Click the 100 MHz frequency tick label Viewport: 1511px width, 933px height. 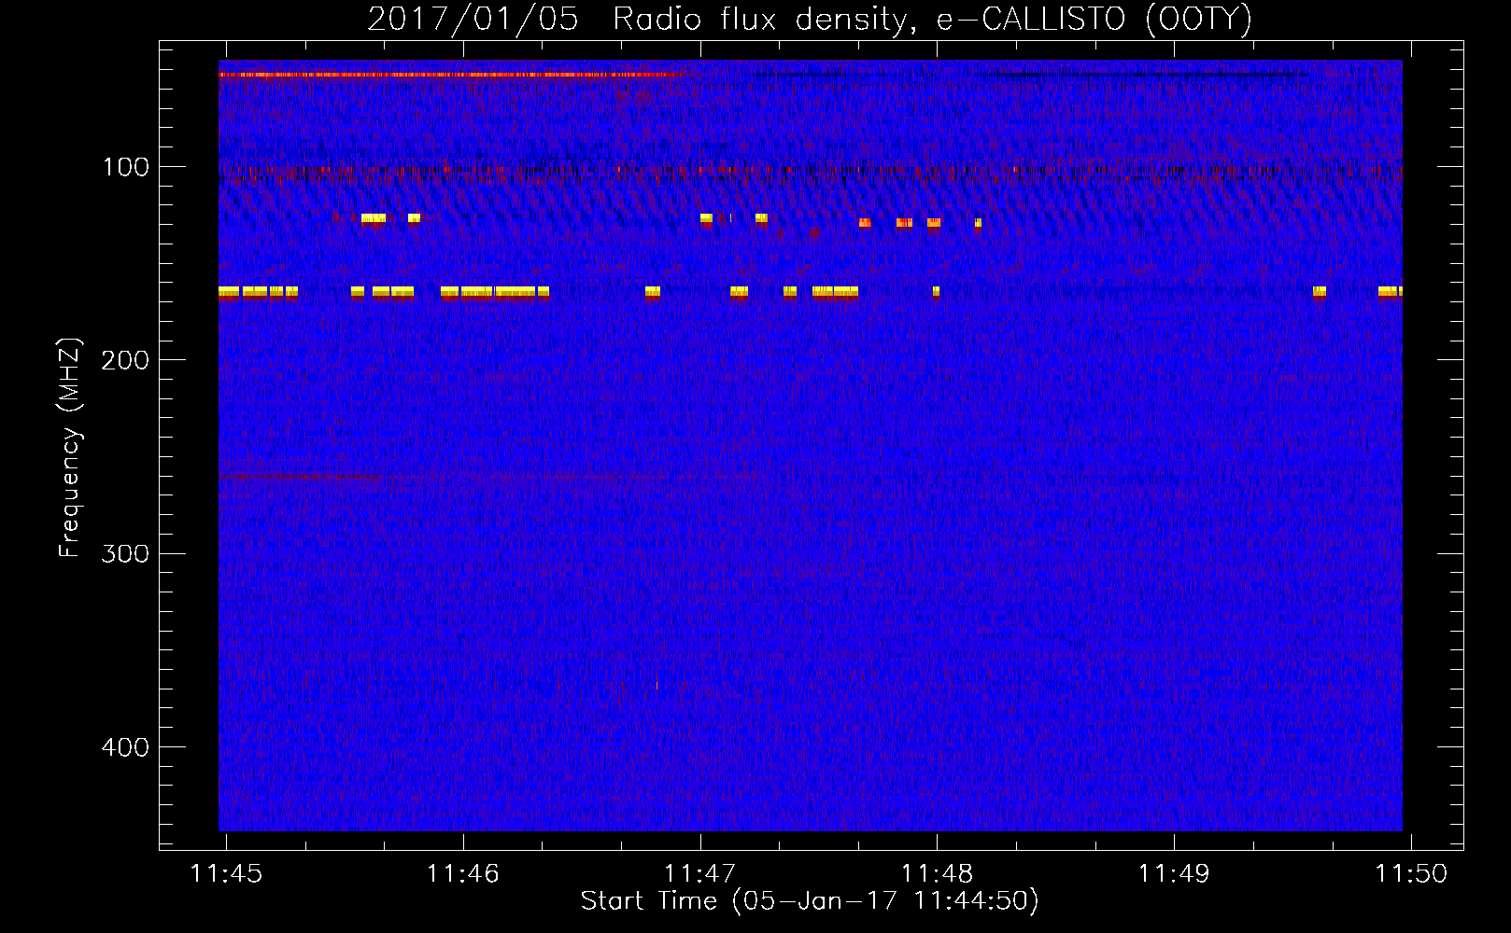[125, 167]
